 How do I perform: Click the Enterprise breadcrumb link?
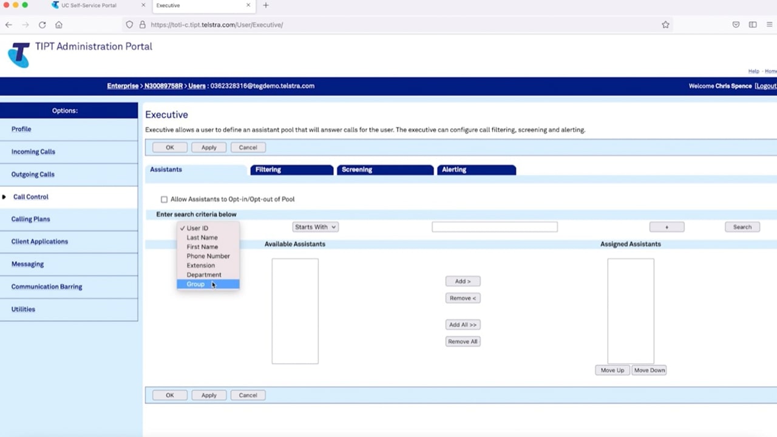123,86
